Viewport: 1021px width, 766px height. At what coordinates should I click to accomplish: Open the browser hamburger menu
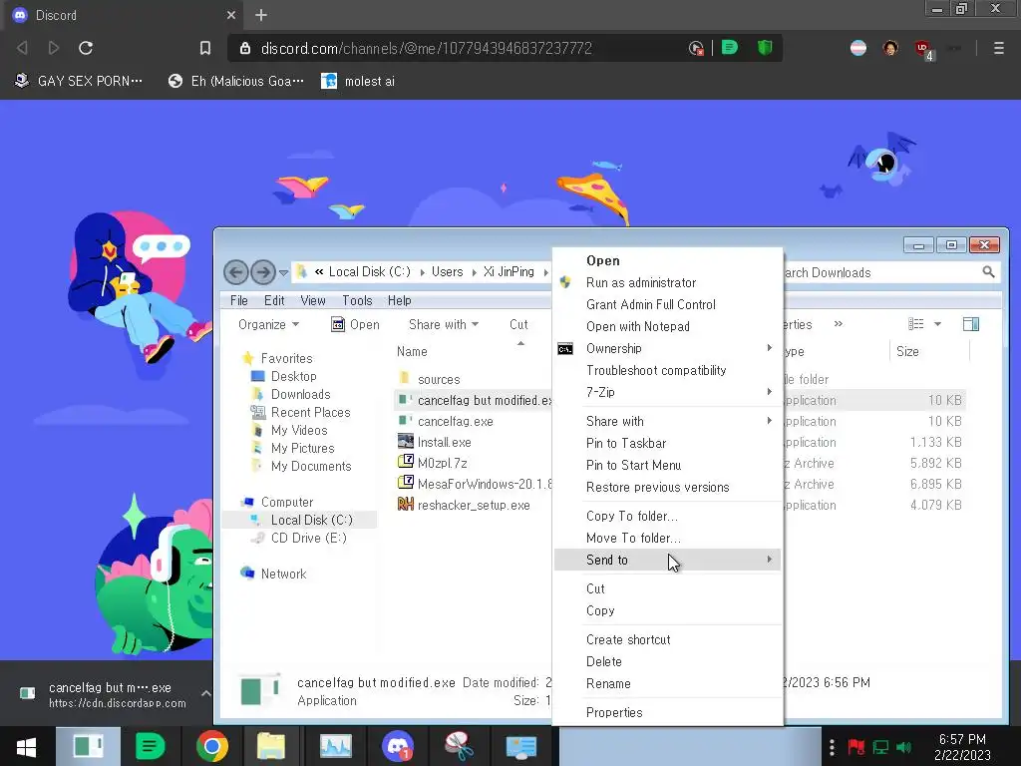tap(998, 48)
